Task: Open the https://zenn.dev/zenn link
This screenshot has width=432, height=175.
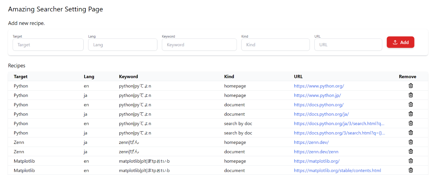Action: (x=316, y=152)
